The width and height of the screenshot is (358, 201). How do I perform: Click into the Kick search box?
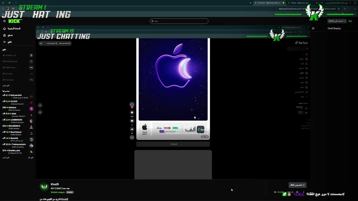[x=179, y=21]
